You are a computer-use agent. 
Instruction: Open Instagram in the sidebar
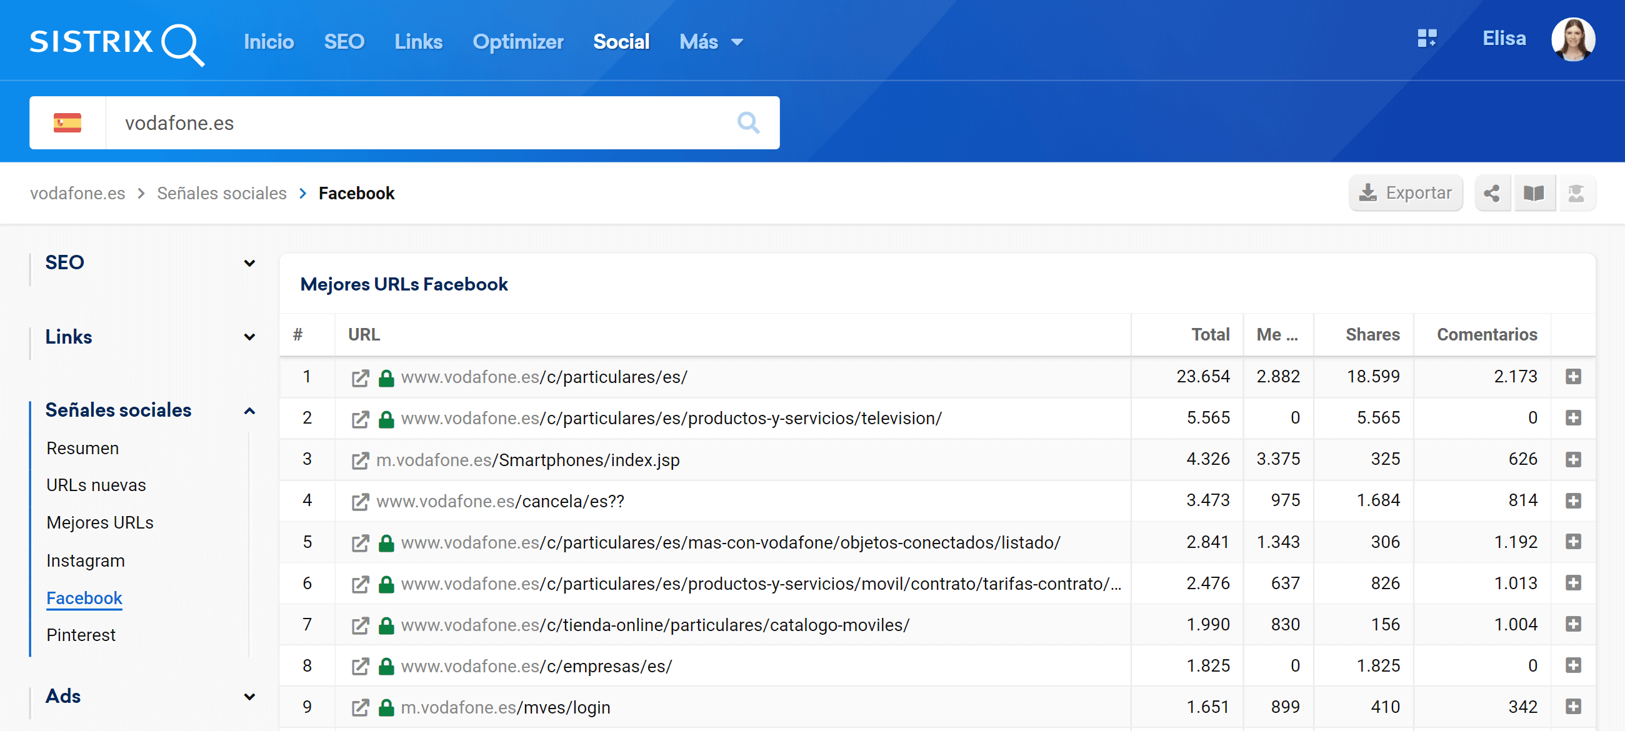(x=85, y=560)
